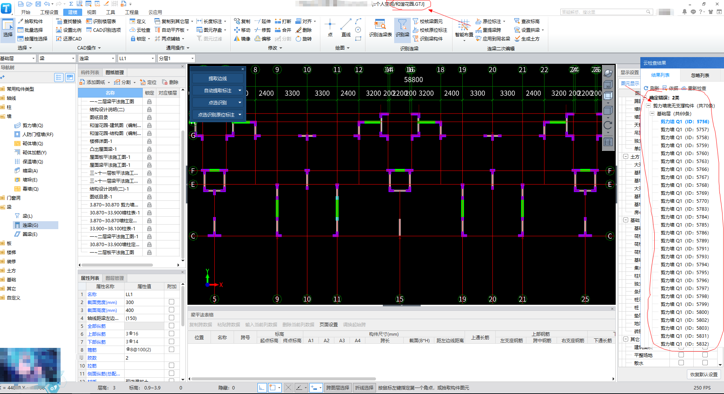
Task: Toggle 附加 checkbox for 箍筋 row
Action: pyautogui.click(x=172, y=349)
